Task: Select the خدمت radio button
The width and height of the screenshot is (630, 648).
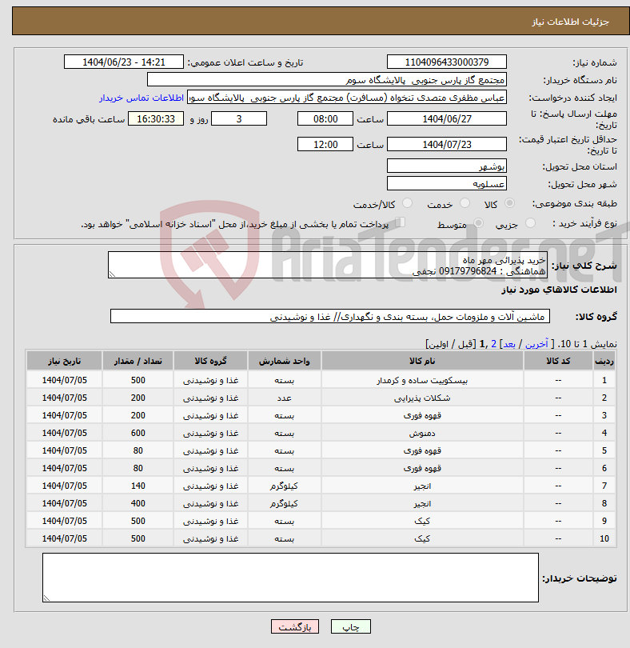Action: point(465,203)
